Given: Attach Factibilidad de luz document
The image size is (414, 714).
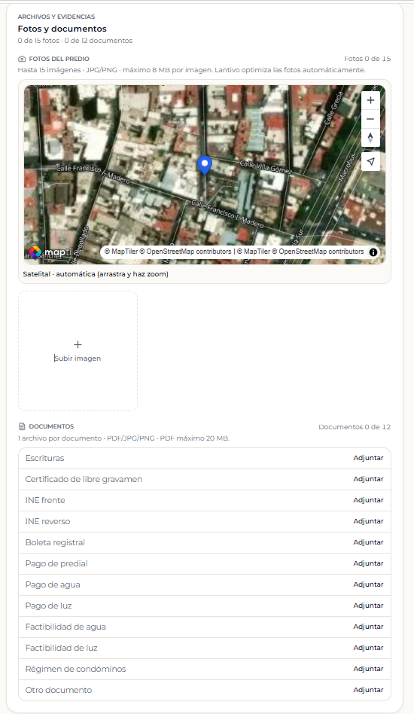Looking at the screenshot, I should point(368,648).
